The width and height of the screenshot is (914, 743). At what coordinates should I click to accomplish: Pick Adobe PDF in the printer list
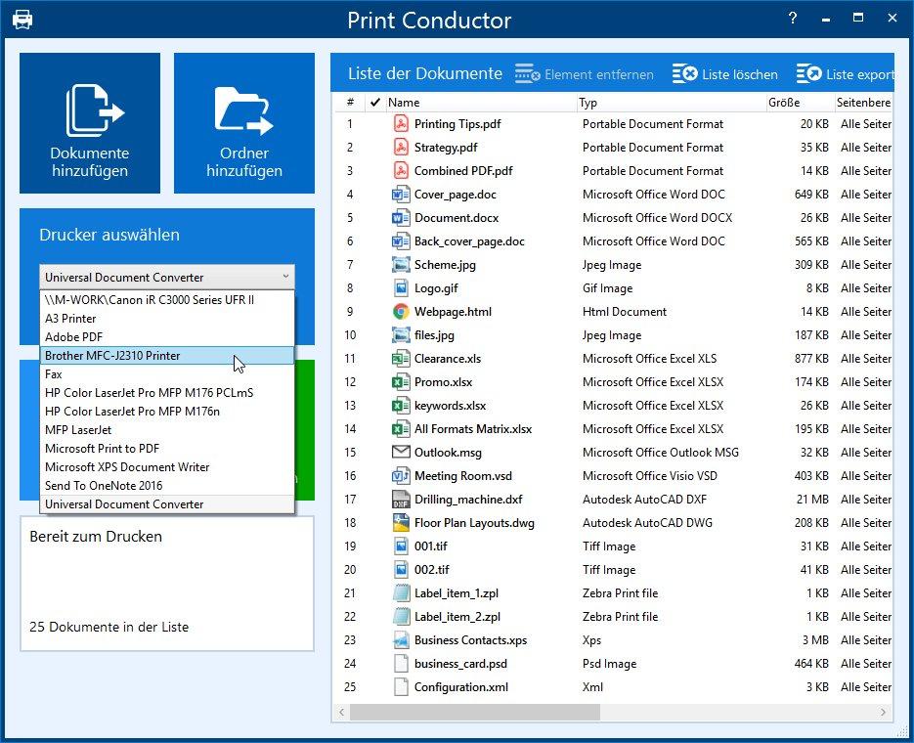(x=167, y=337)
